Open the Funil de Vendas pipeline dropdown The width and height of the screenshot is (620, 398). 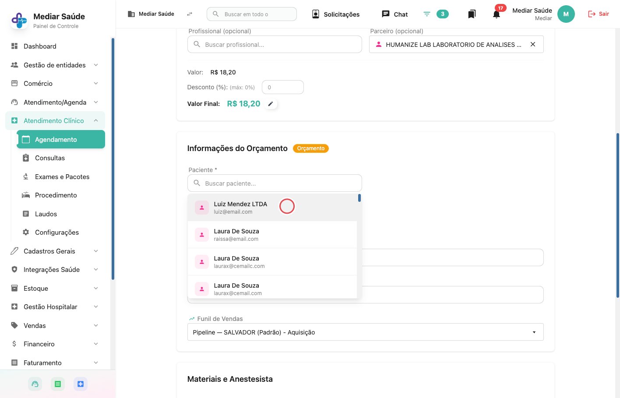366,332
